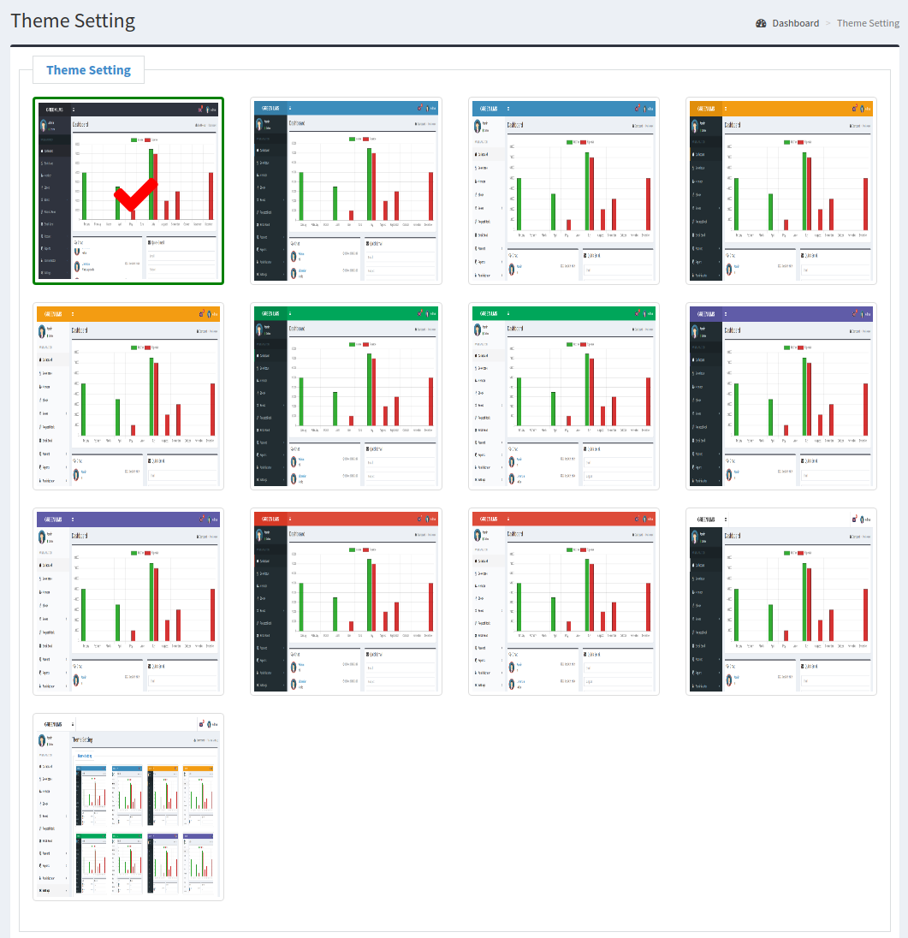Viewport: 908px width, 938px height.
Task: Select the Theme Setting panel tab label
Action: 88,70
